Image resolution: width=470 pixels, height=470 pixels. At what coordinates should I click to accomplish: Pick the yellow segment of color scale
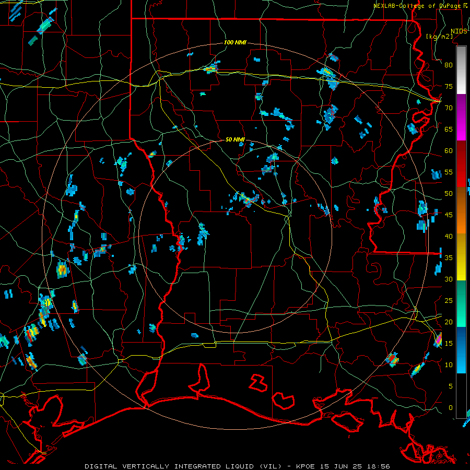[x=461, y=257]
